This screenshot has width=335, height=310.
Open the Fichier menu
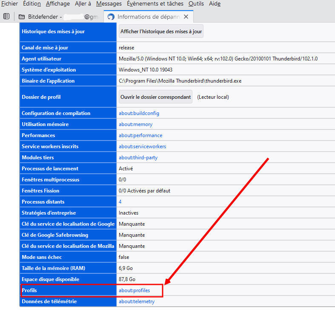point(9,4)
